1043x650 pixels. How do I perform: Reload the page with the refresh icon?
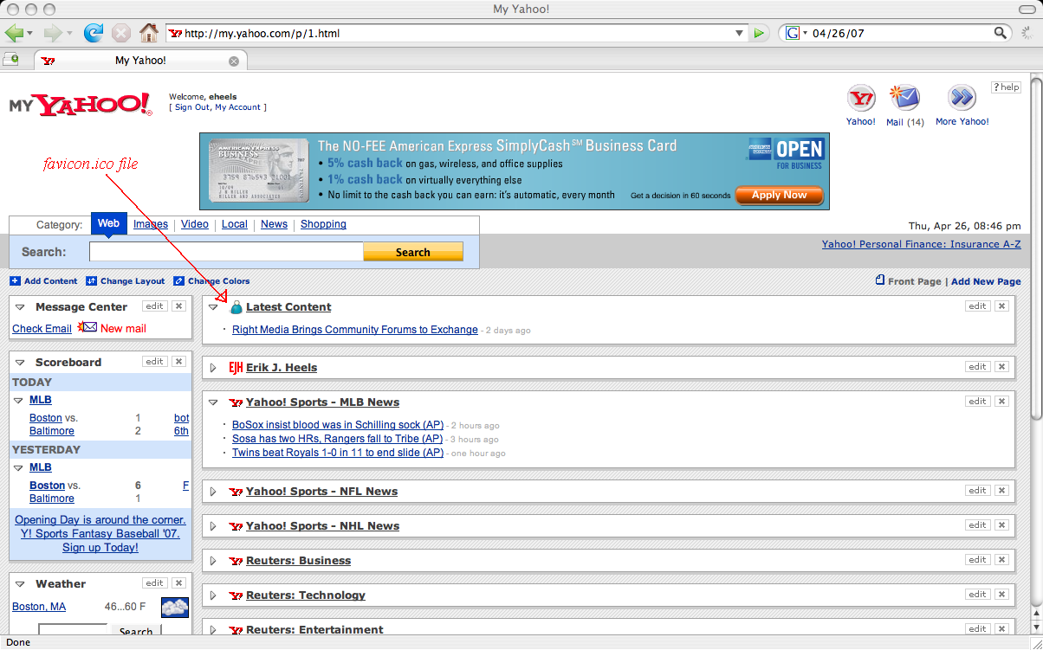coord(93,33)
